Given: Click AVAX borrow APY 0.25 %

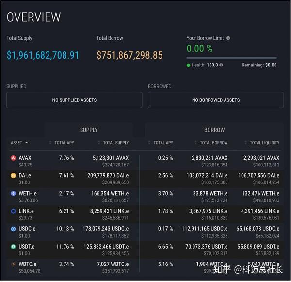Looking at the screenshot, I should [x=165, y=158].
